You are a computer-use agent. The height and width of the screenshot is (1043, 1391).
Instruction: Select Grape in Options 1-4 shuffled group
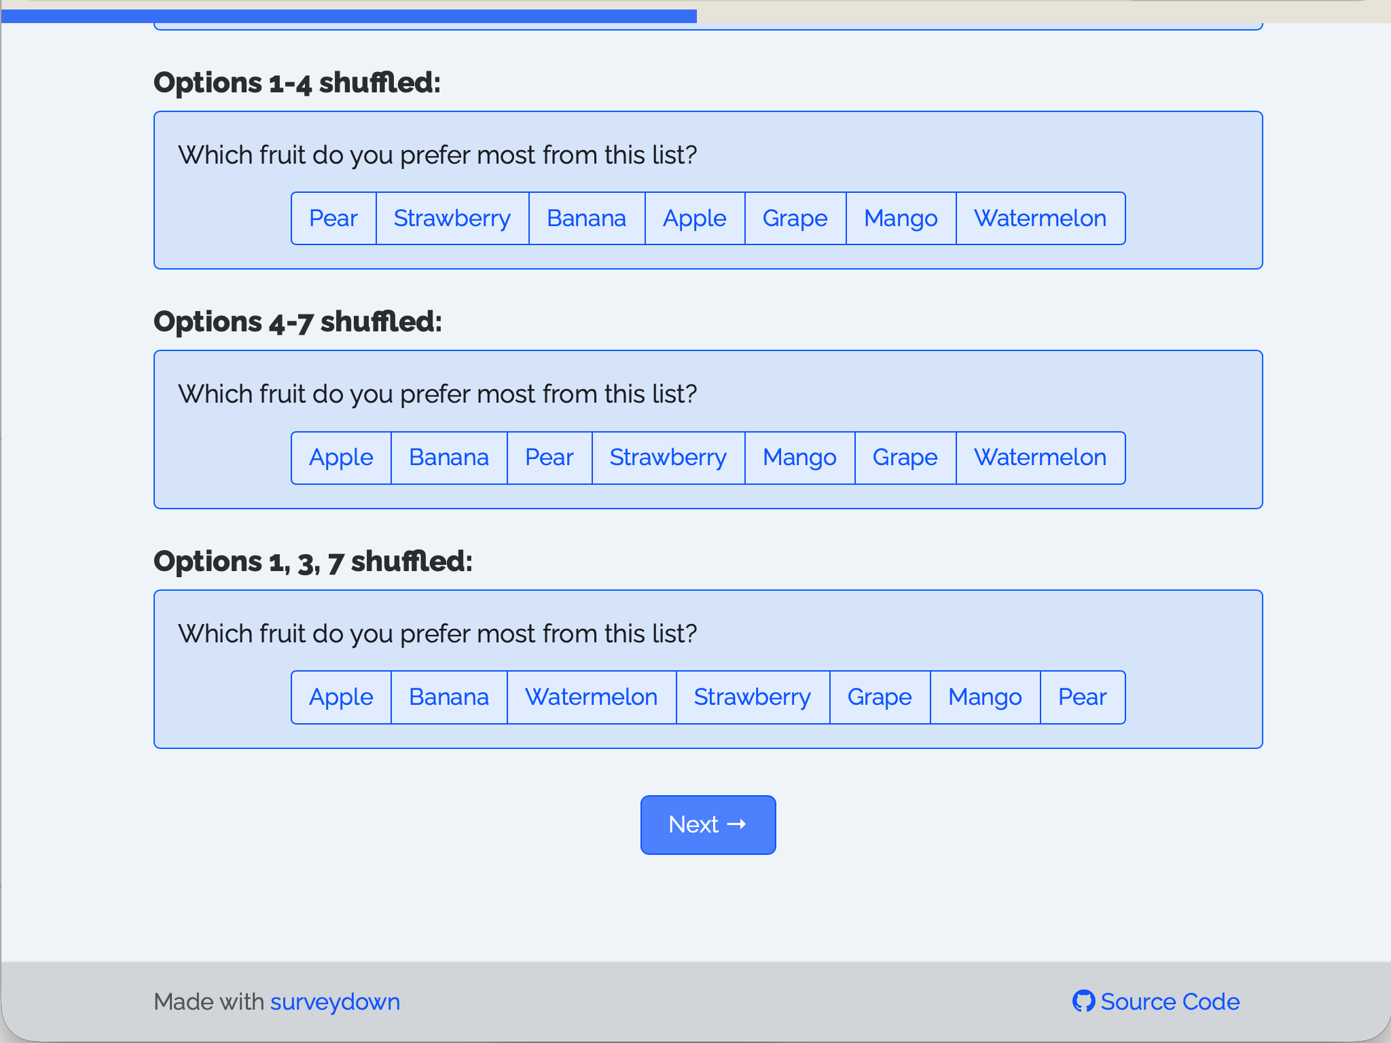click(795, 219)
